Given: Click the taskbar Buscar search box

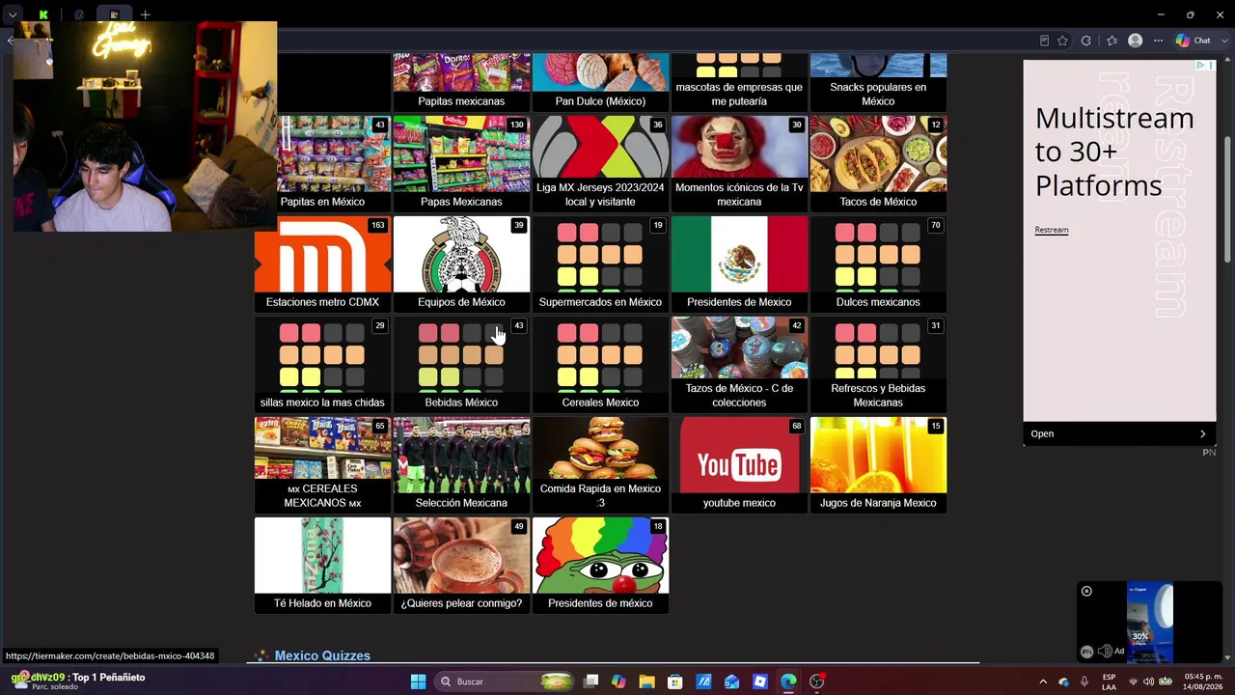Looking at the screenshot, I should pyautogui.click(x=506, y=681).
